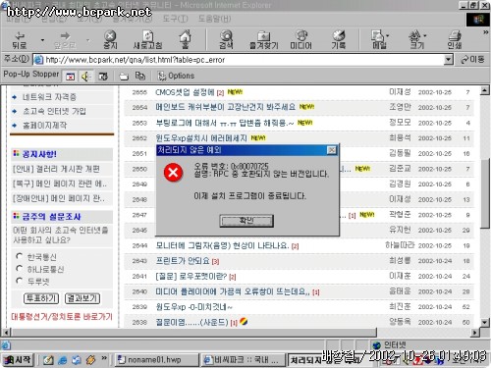Open the 네트워크 자격증 sidebar link

(49, 97)
